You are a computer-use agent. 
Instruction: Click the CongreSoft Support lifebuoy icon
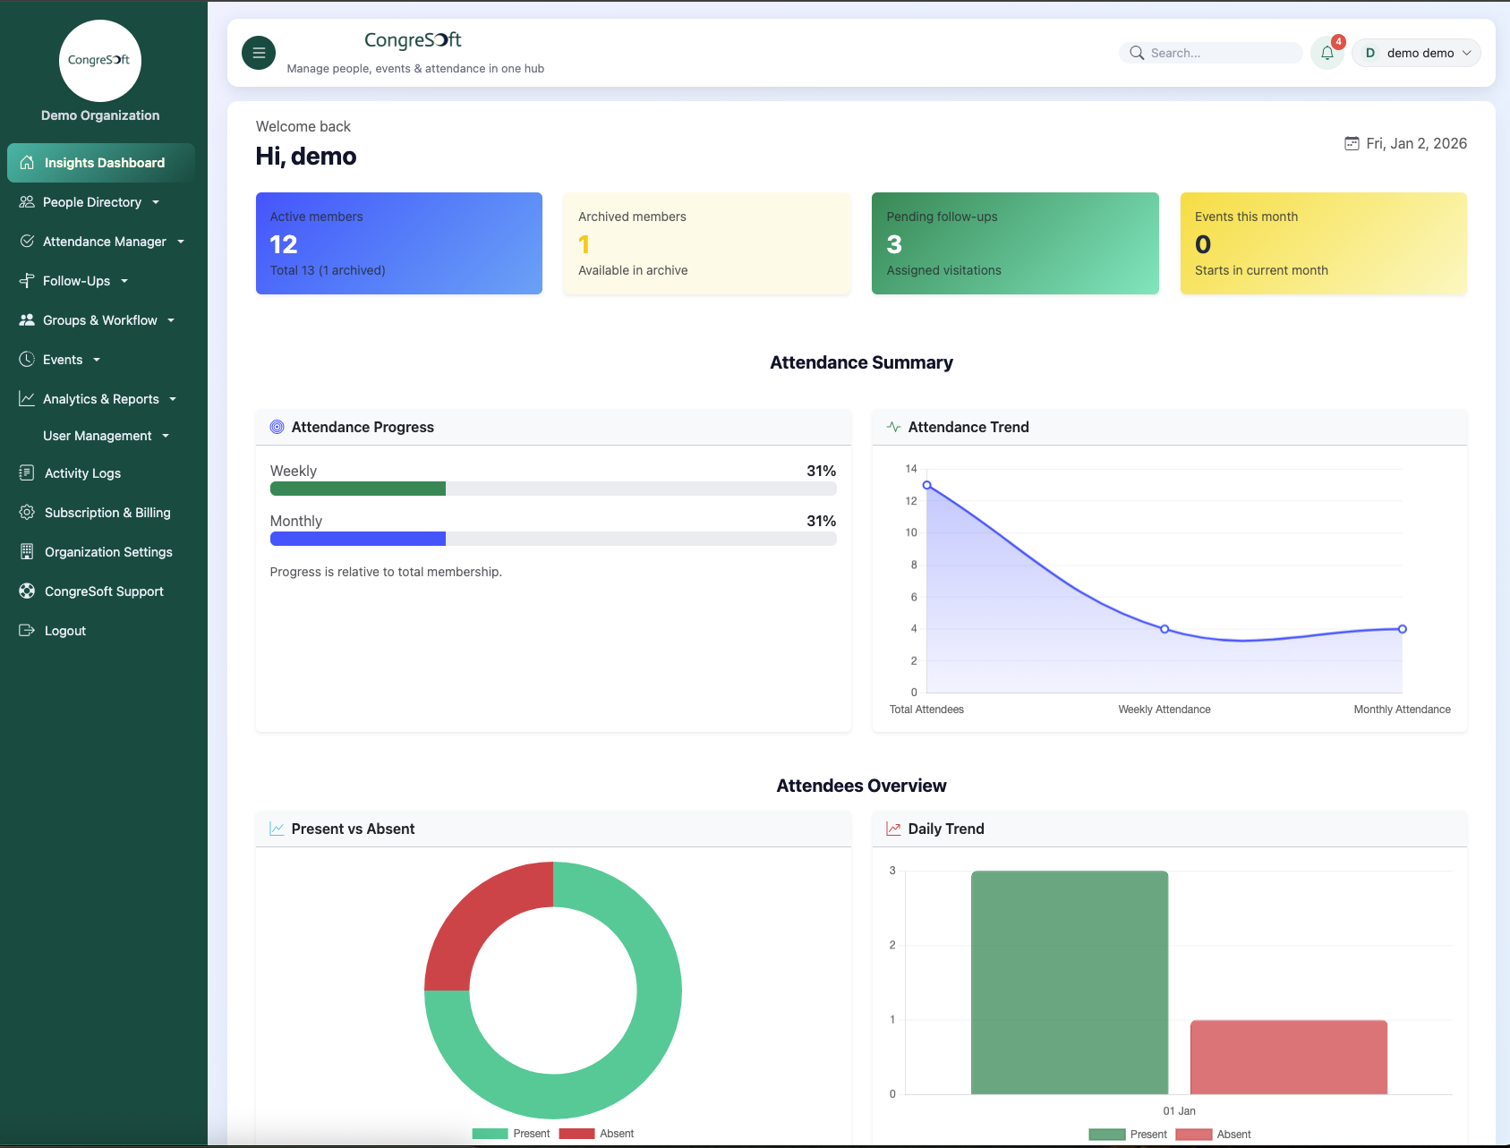pos(27,591)
